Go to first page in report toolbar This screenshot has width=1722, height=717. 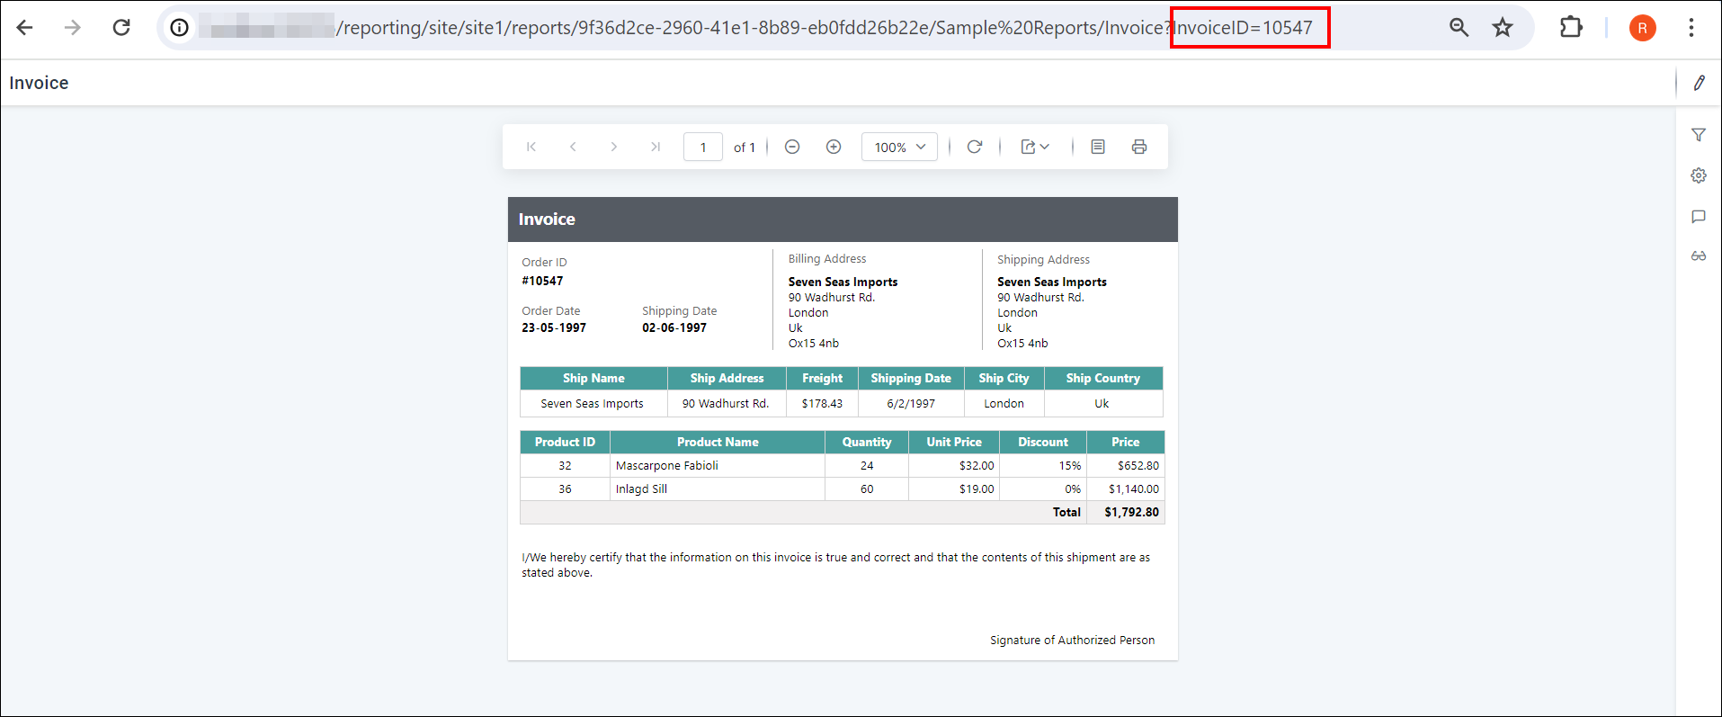[x=531, y=147]
